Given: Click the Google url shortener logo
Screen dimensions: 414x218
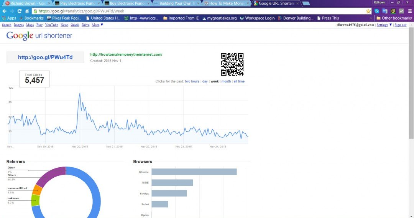Looking at the screenshot, I should 39,36.
